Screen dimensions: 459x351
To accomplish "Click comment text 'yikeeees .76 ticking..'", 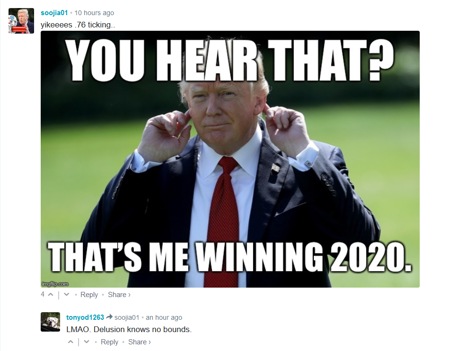I will (78, 25).
